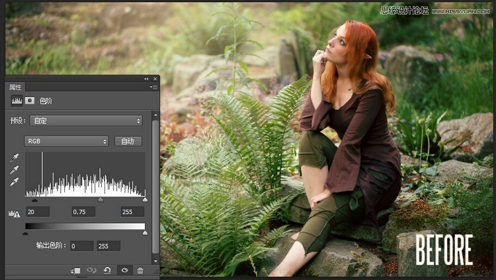This screenshot has width=496, height=280.
Task: Collapse the panel with double-arrow icon
Action: (x=146, y=79)
